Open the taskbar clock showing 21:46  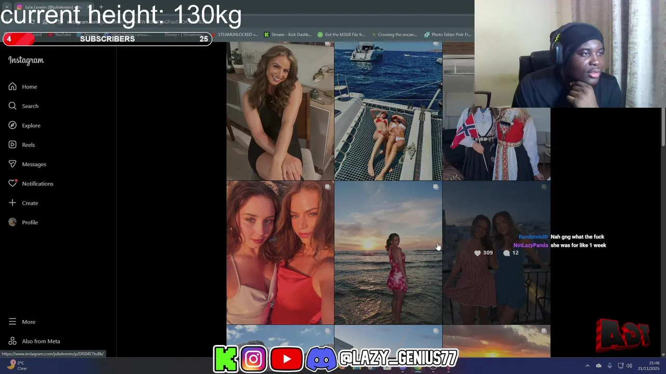[x=650, y=366]
